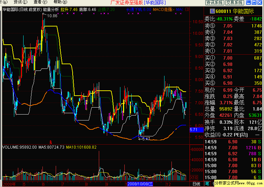Click the red S marker on chart

pos(51,142)
